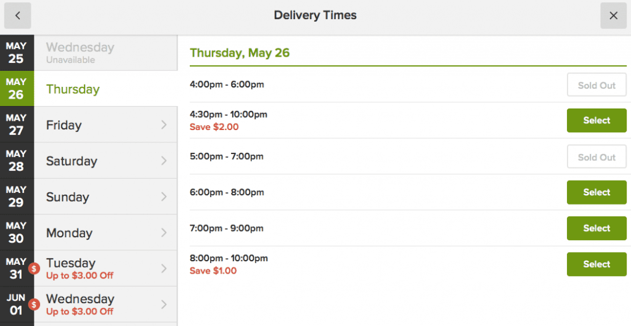This screenshot has width=631, height=326.
Task: Click Sold Out button for 5:00pm slot
Action: click(x=596, y=157)
